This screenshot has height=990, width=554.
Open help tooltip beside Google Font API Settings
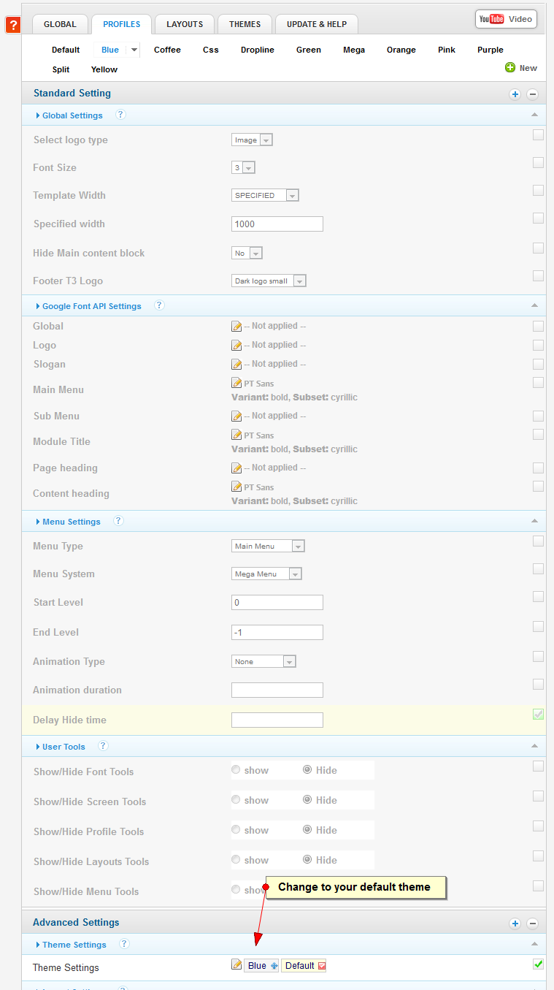point(159,305)
